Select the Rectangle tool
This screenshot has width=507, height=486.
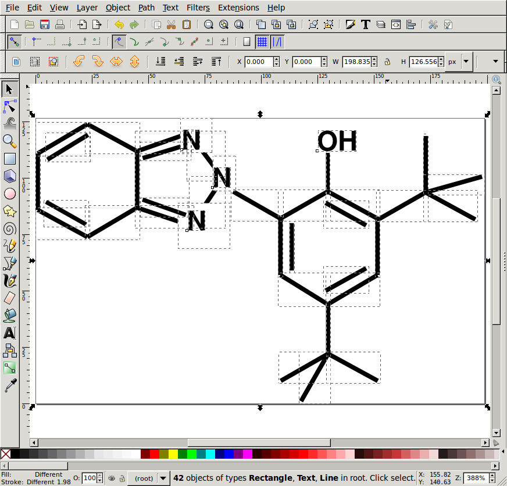[x=9, y=159]
